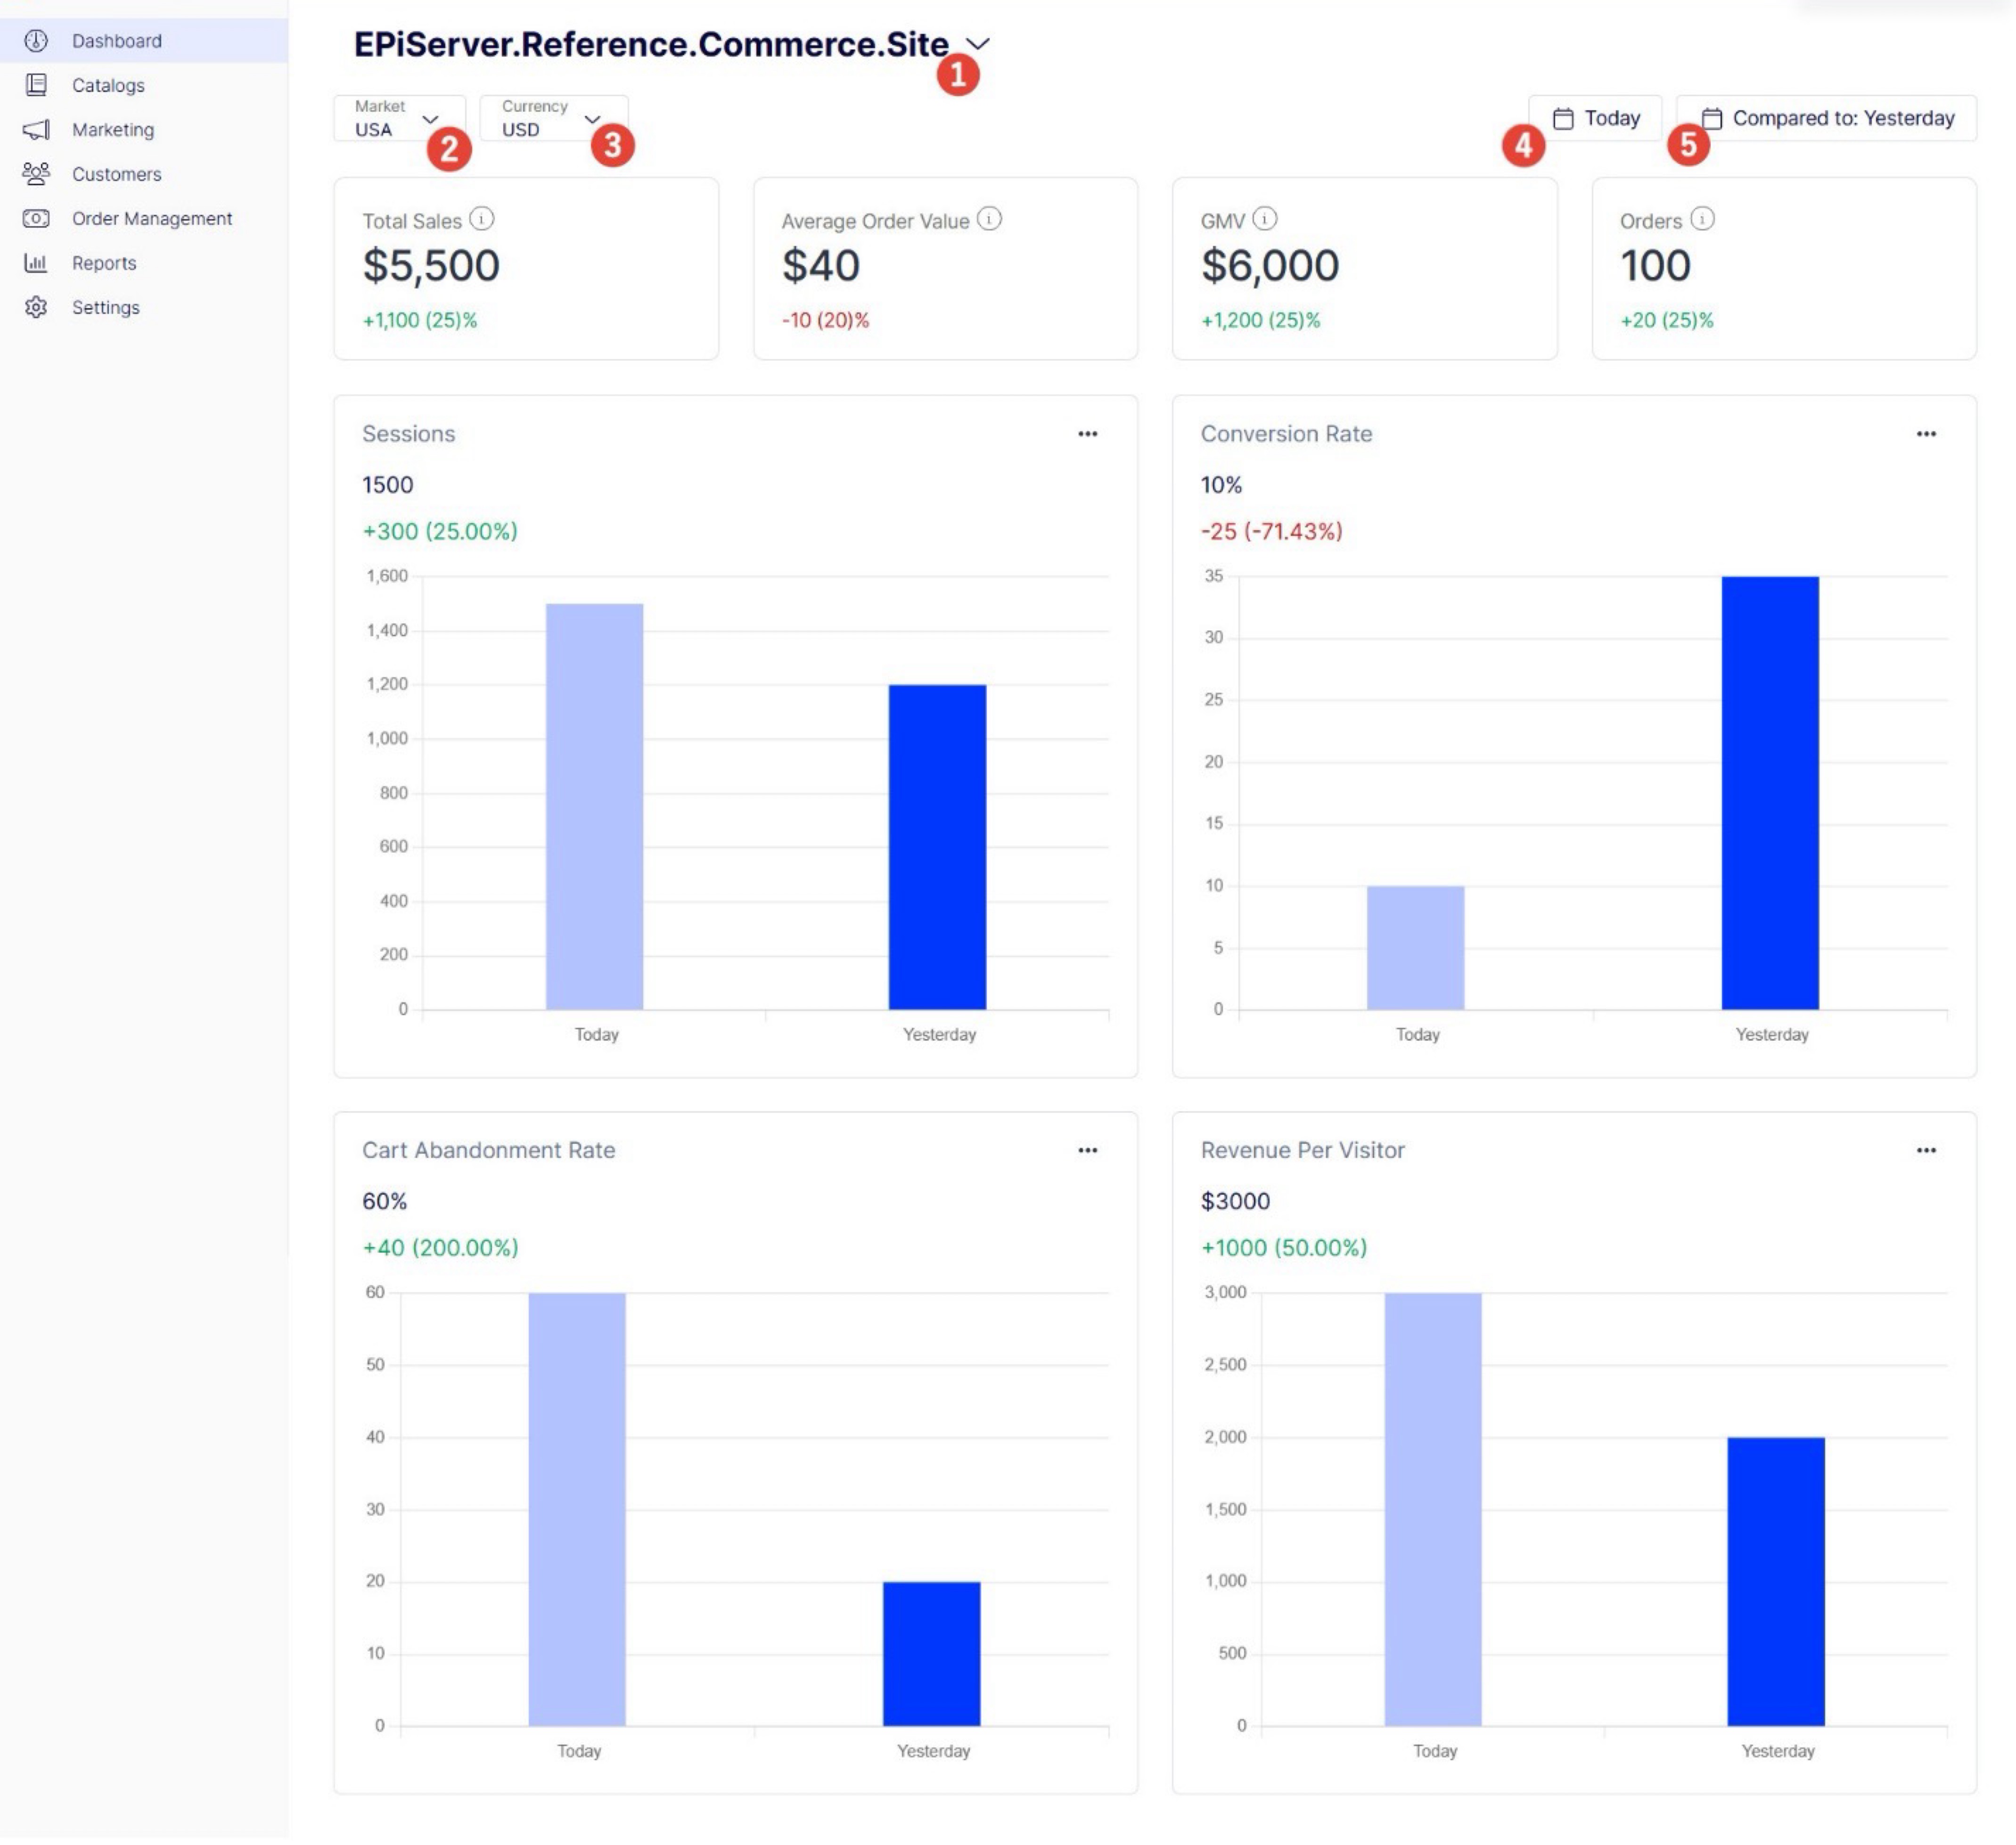Click the 1500 sessions value
Image resolution: width=2016 pixels, height=1845 pixels.
[388, 485]
